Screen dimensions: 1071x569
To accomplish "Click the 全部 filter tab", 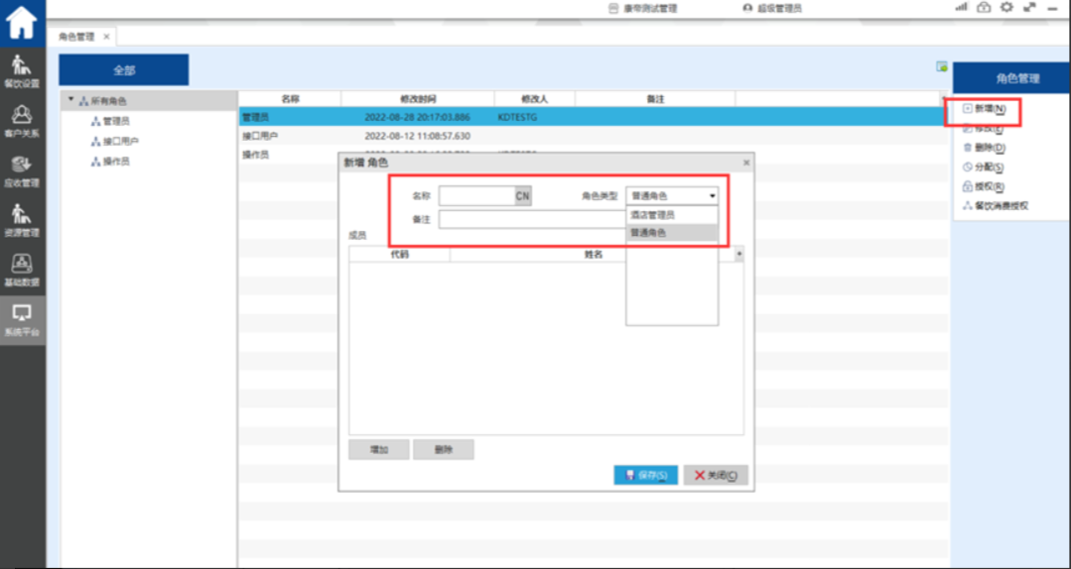I will coord(123,70).
